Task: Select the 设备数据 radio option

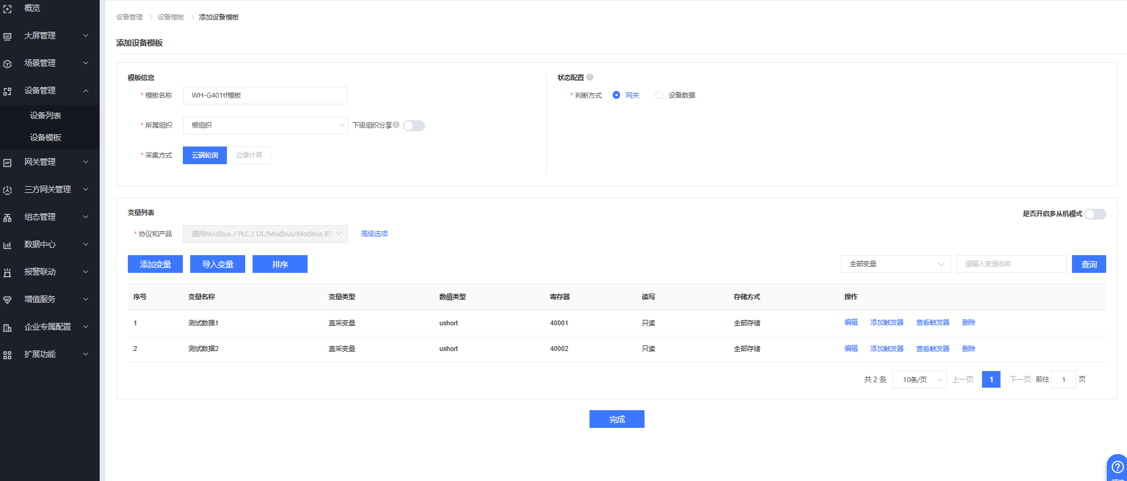Action: (659, 95)
